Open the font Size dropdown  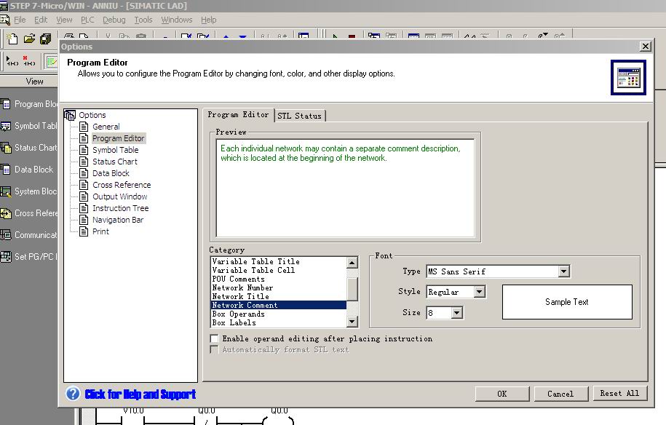(x=456, y=313)
